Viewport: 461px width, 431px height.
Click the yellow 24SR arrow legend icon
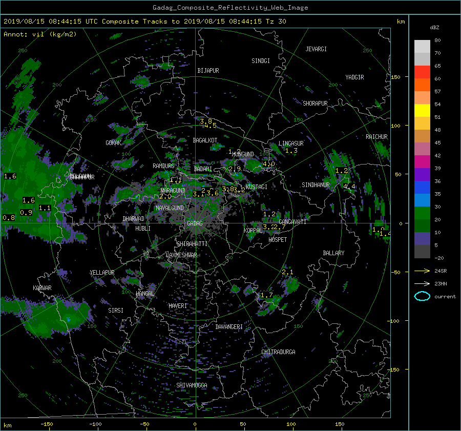tap(422, 271)
